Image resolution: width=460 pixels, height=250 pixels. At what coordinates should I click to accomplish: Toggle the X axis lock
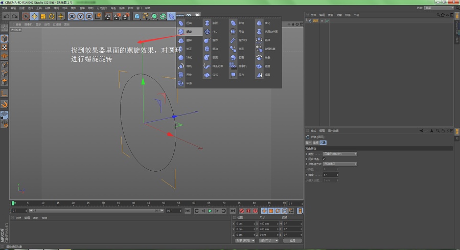pyautogui.click(x=72, y=16)
